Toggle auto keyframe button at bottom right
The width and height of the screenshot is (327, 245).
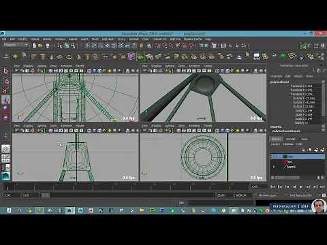pos(324,195)
